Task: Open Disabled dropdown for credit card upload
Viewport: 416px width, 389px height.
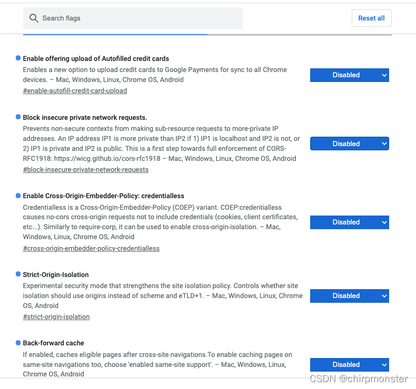Action: point(350,75)
